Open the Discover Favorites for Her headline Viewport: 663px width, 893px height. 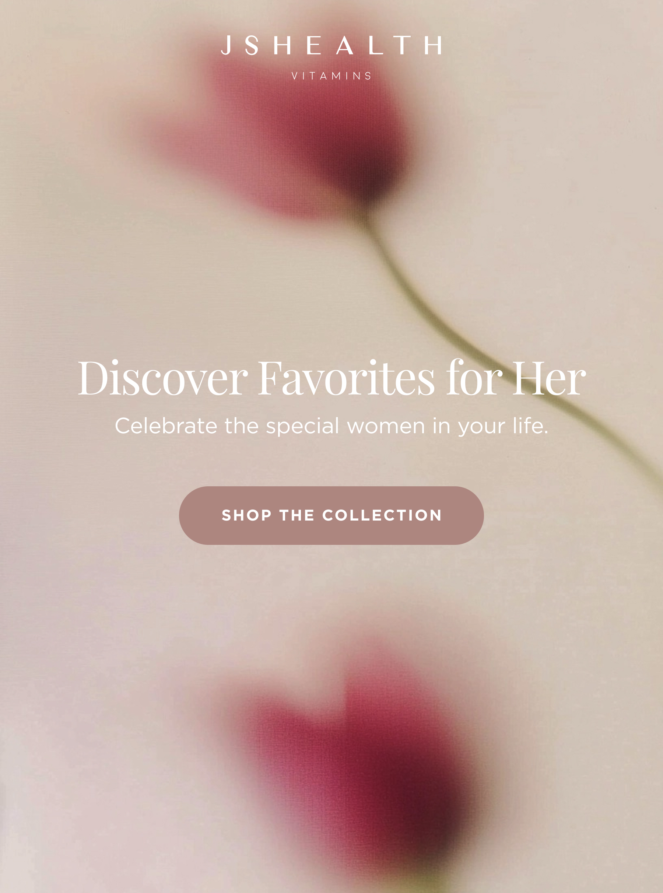click(331, 377)
